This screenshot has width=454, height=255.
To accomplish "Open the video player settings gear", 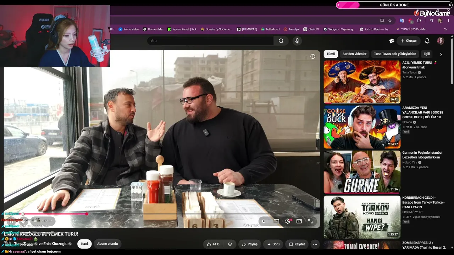I will (288, 221).
